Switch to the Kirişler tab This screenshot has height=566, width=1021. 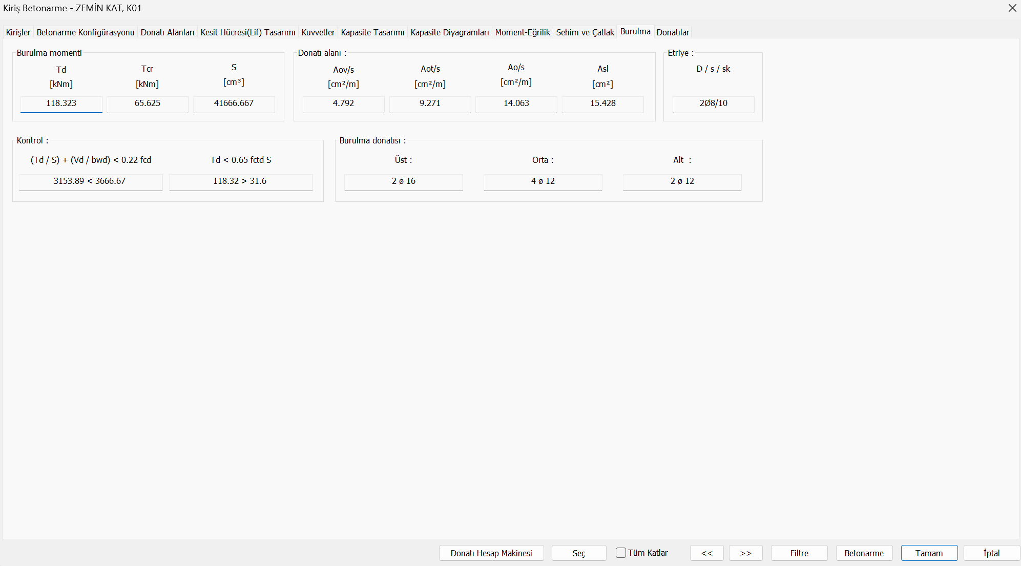pos(18,32)
